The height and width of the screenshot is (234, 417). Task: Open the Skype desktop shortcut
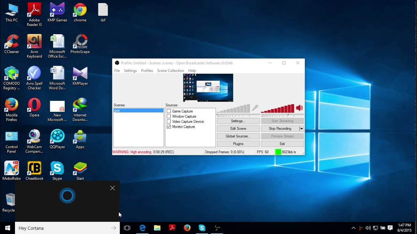pyautogui.click(x=57, y=171)
